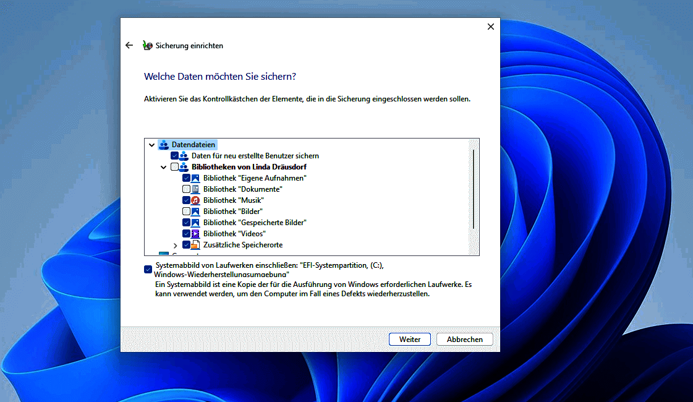
Task: Click the Bilder library icon
Action: tap(195, 212)
